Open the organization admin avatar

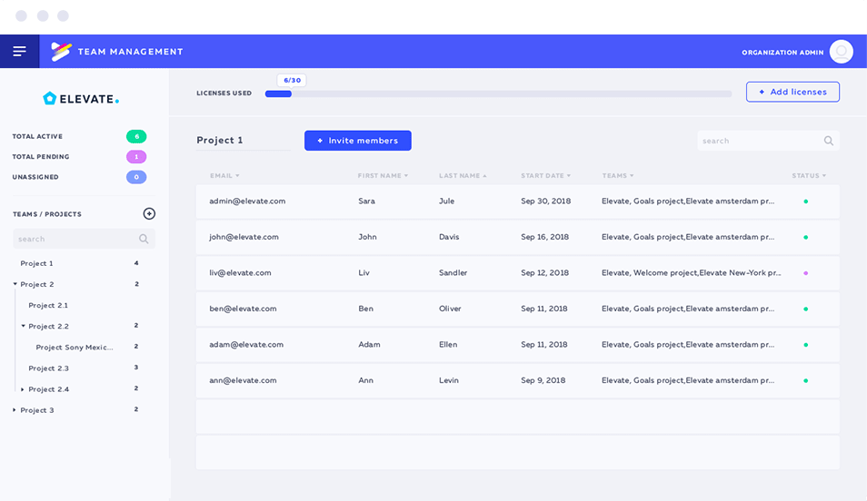click(x=841, y=52)
